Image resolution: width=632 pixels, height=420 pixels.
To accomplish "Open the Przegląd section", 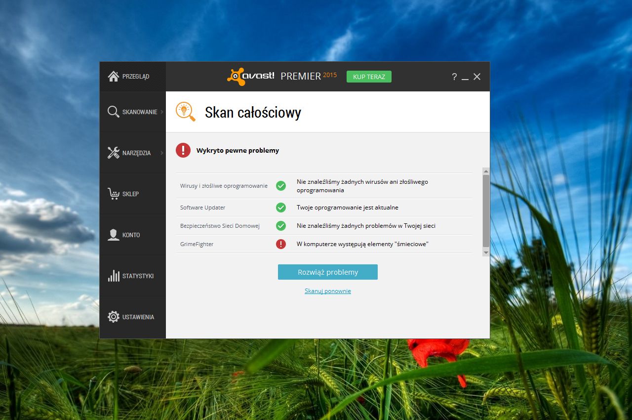I will tap(133, 77).
